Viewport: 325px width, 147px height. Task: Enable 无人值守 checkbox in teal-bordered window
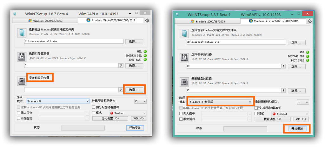pos(181,114)
